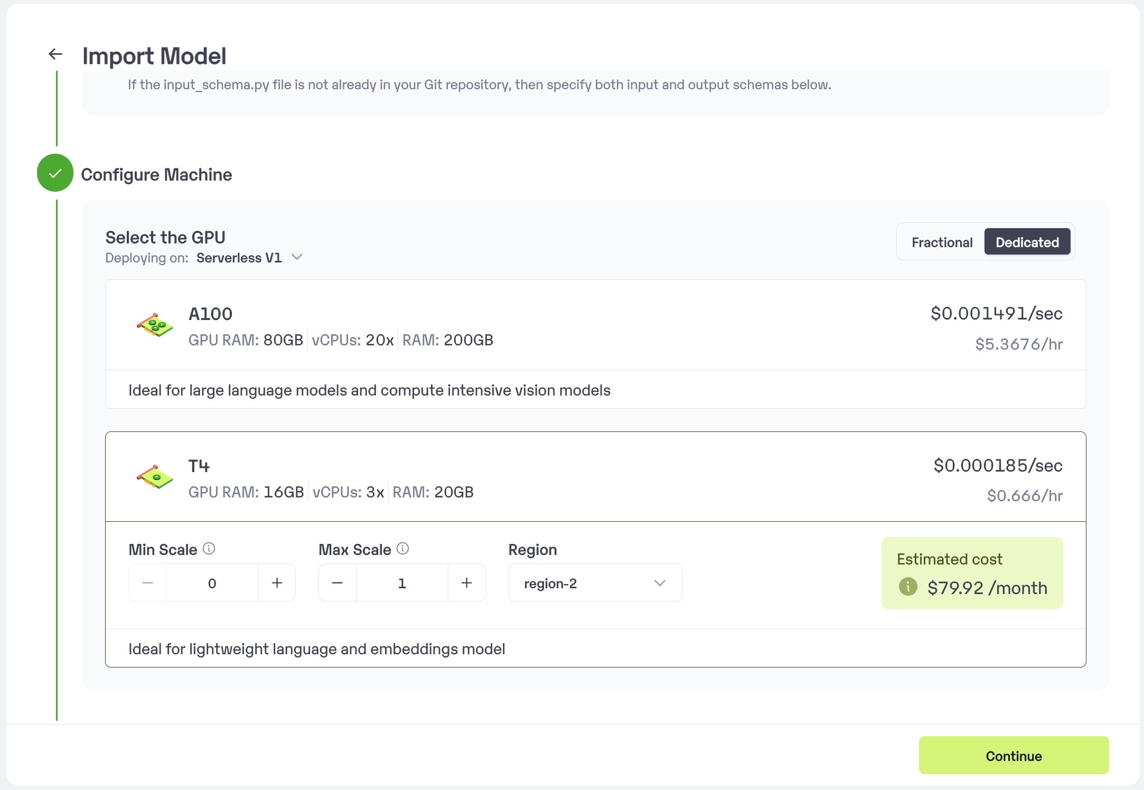Click the Max Scale info icon
Image resolution: width=1144 pixels, height=790 pixels.
click(402, 549)
